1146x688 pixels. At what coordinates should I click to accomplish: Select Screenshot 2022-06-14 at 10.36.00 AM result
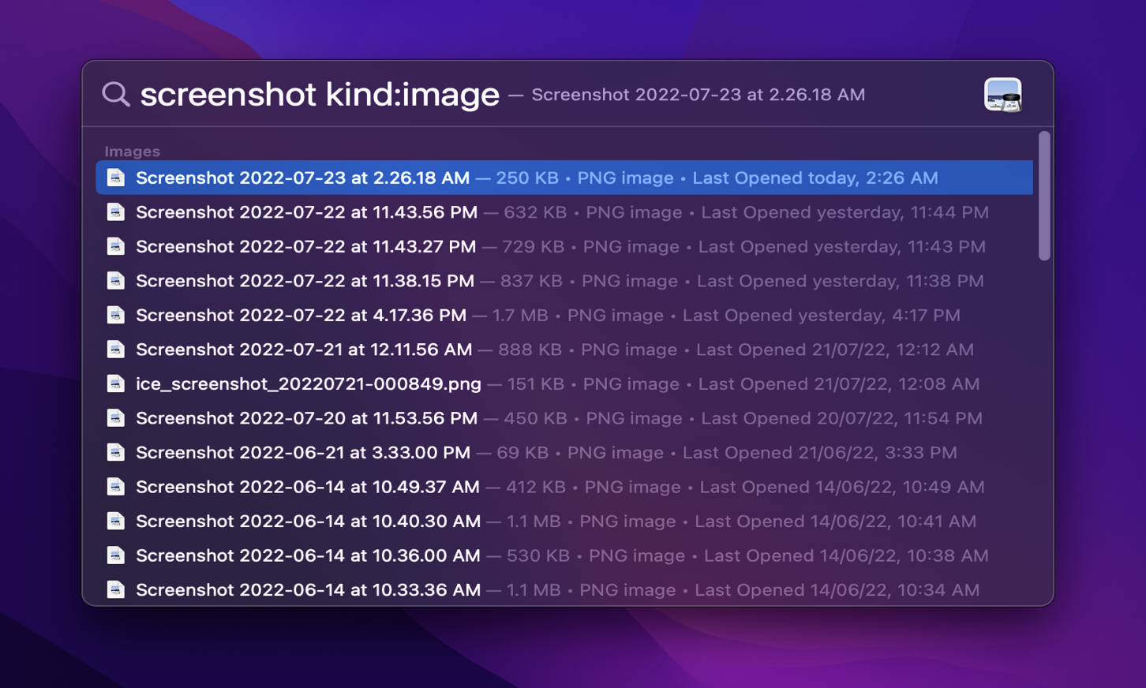point(564,555)
